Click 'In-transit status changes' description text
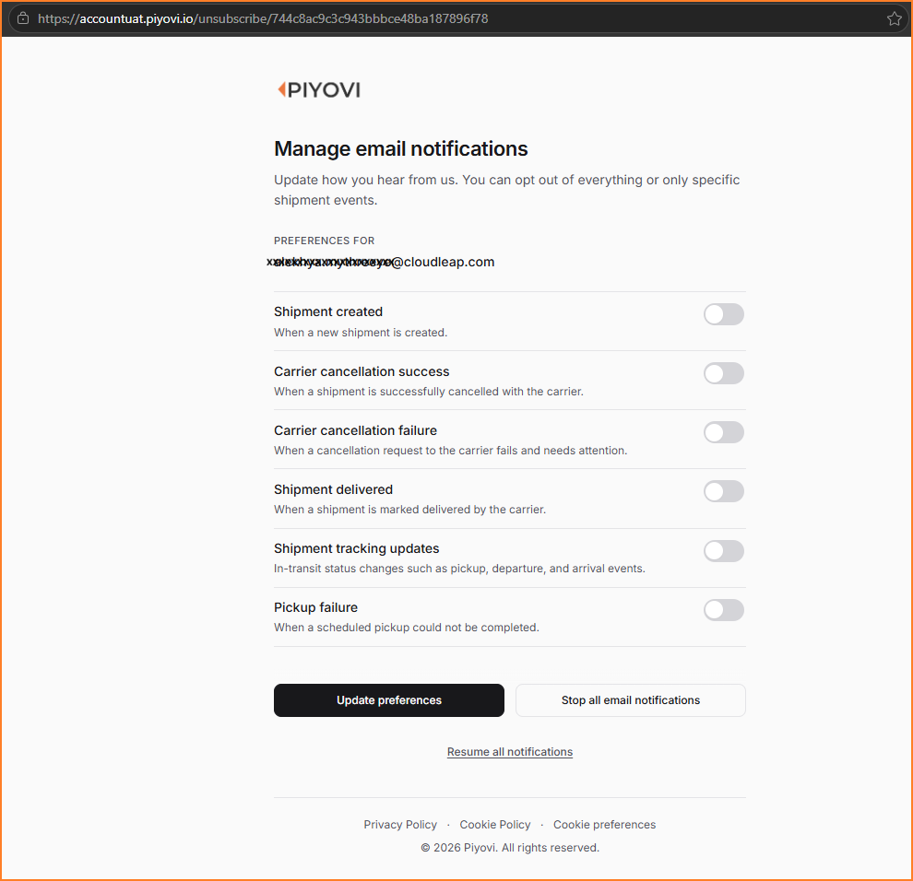This screenshot has width=913, height=881. tap(459, 569)
